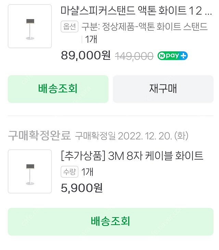Tap the 구매확정완료 status label
Viewport: 219px width, 250px height.
coord(39,135)
